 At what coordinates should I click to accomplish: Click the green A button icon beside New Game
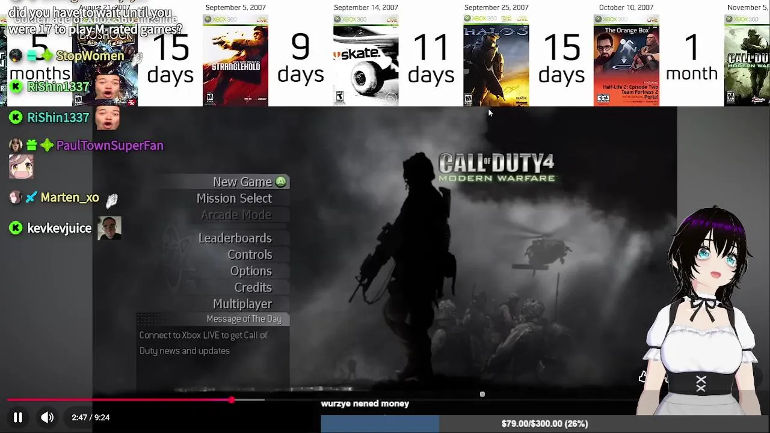point(281,182)
